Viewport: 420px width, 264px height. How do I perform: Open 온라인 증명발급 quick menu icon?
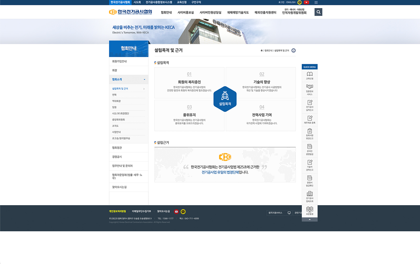coord(309,150)
